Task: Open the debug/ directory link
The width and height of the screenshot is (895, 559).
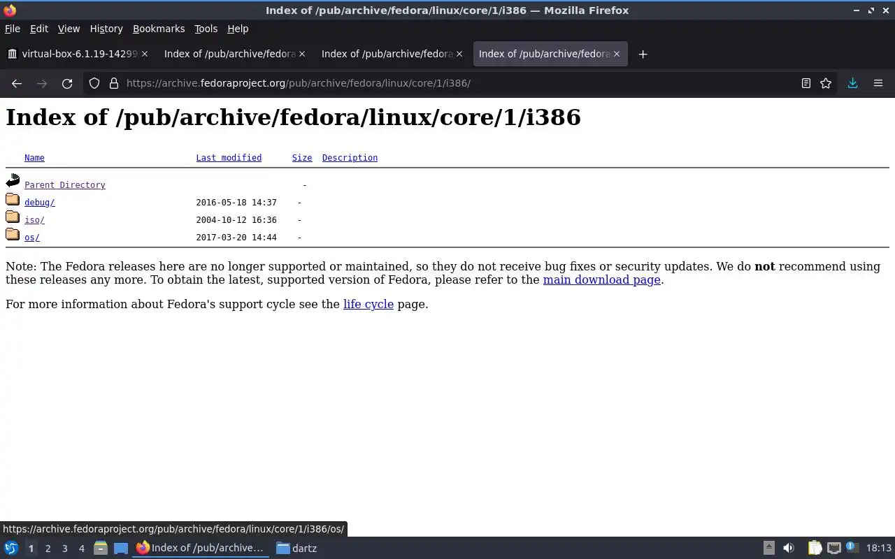Action: 40,203
